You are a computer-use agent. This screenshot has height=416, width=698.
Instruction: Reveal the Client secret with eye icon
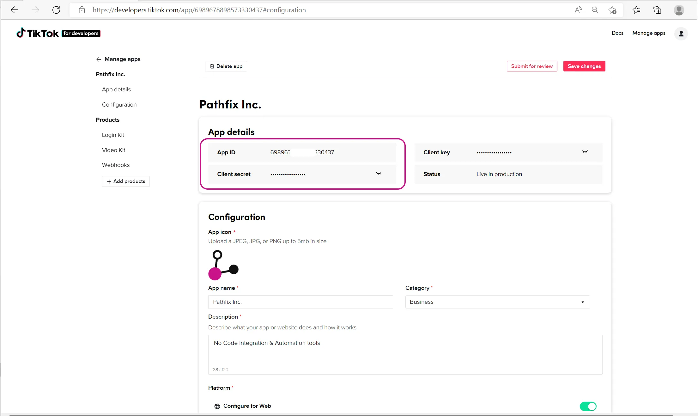(379, 173)
